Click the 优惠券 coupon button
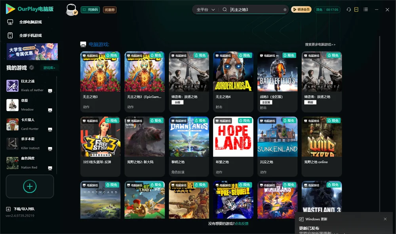The width and height of the screenshot is (396, 234). [110, 10]
